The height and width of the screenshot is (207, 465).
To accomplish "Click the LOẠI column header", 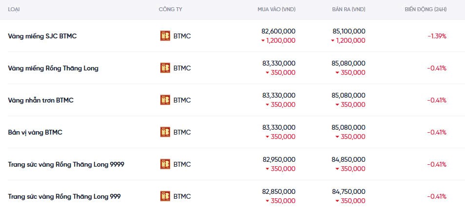I will click(14, 10).
